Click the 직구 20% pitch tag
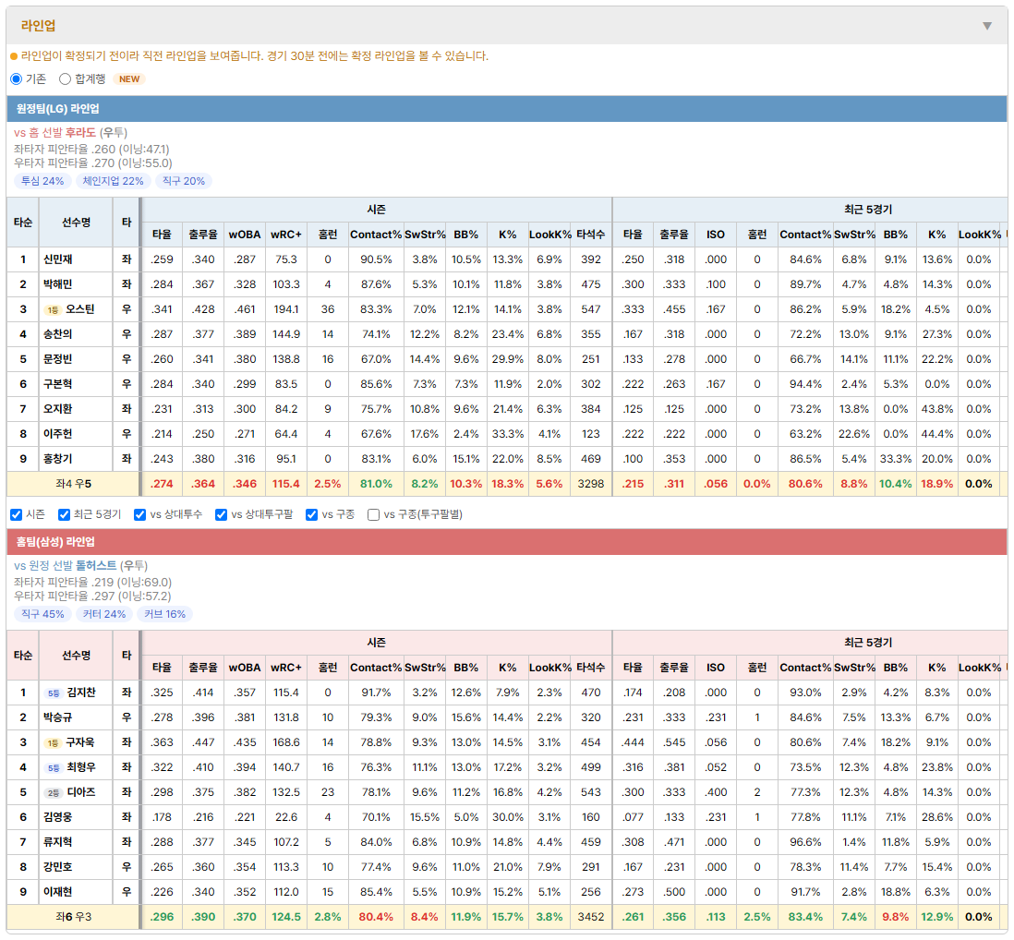The height and width of the screenshot is (940, 1014). tap(184, 181)
